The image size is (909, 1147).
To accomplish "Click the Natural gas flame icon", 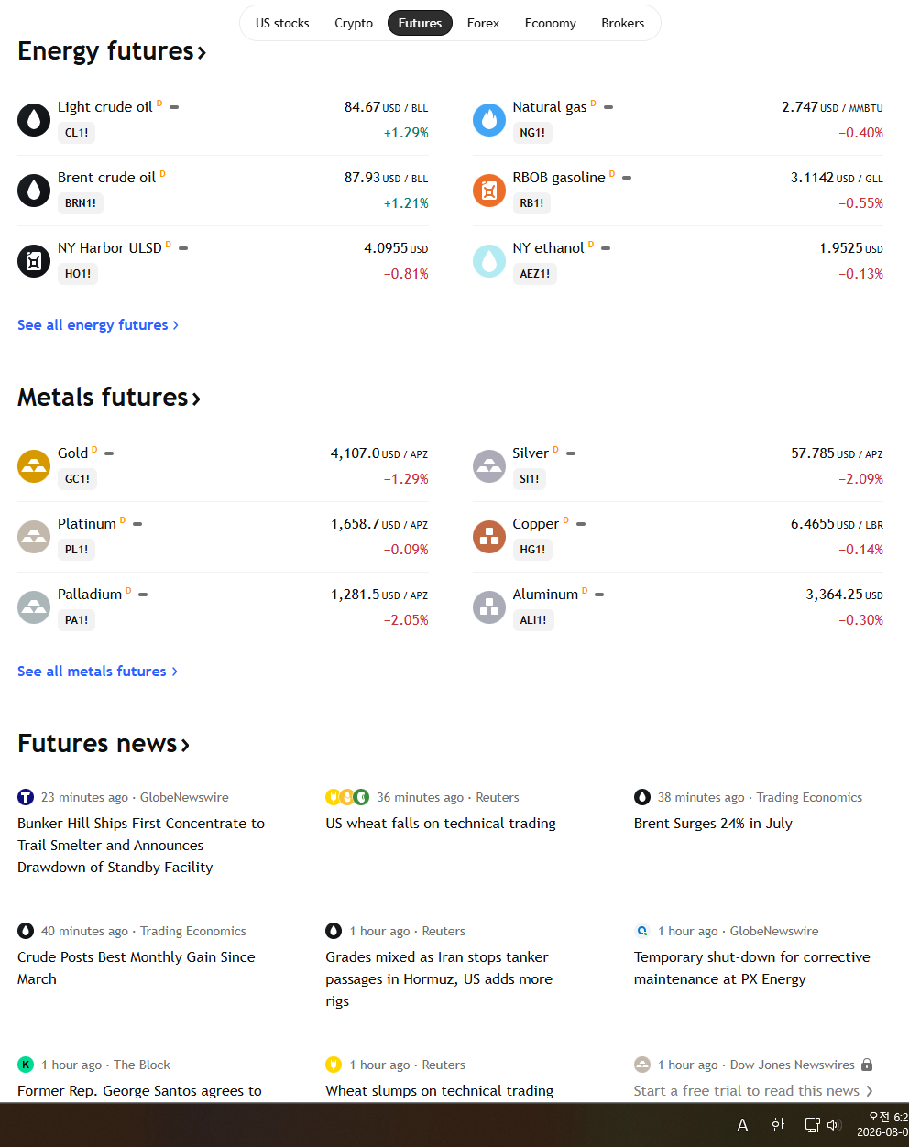I will click(489, 120).
